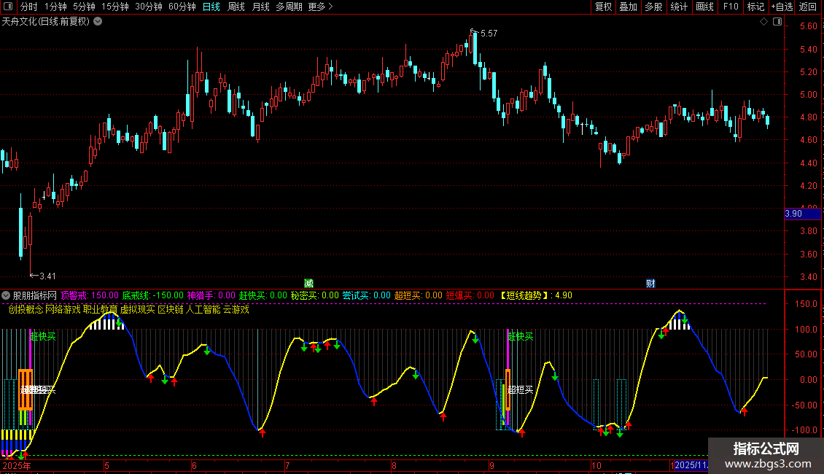
Task: Click the 3.90 blue price label on axis
Action: 793,214
